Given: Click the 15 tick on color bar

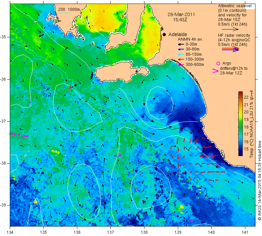Looking at the screenshot, I should [246, 149].
